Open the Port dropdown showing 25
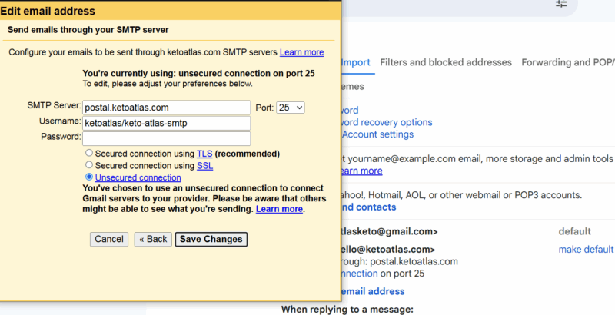Screen dimensions: 615x315 coord(291,108)
